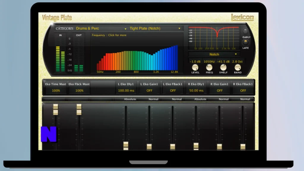304x171 pixels.
Task: Click the R Eko Dly1 50.00 ms value
Action: (196, 91)
